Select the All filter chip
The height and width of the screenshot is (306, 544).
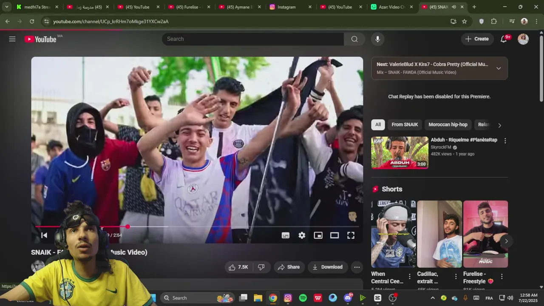pos(378,125)
